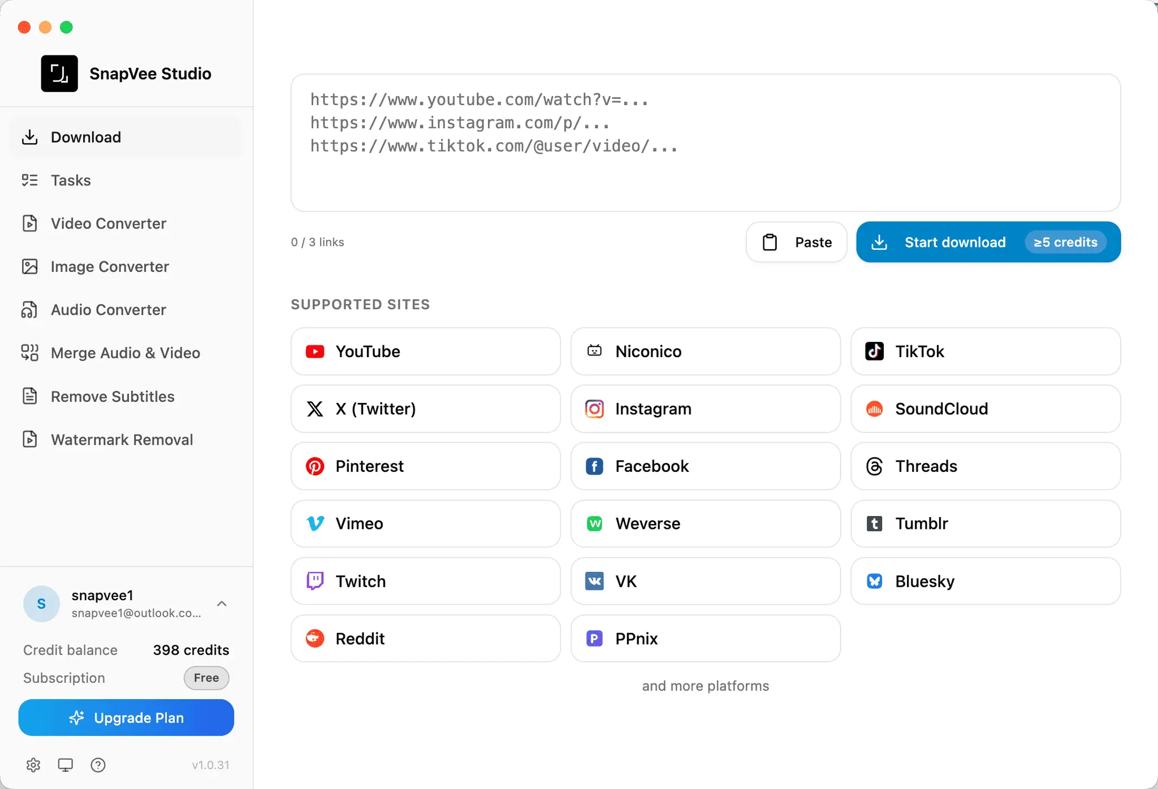1158x789 pixels.
Task: Click the Weverse green logo icon
Action: coord(594,524)
